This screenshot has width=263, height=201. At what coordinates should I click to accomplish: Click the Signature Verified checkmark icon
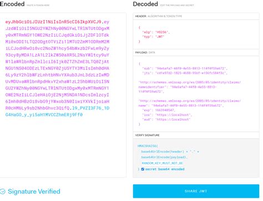[3, 191]
